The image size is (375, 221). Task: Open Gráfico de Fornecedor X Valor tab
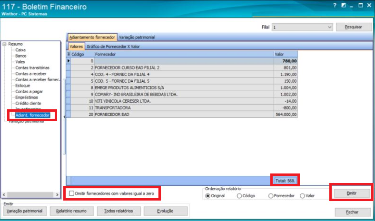[113, 47]
